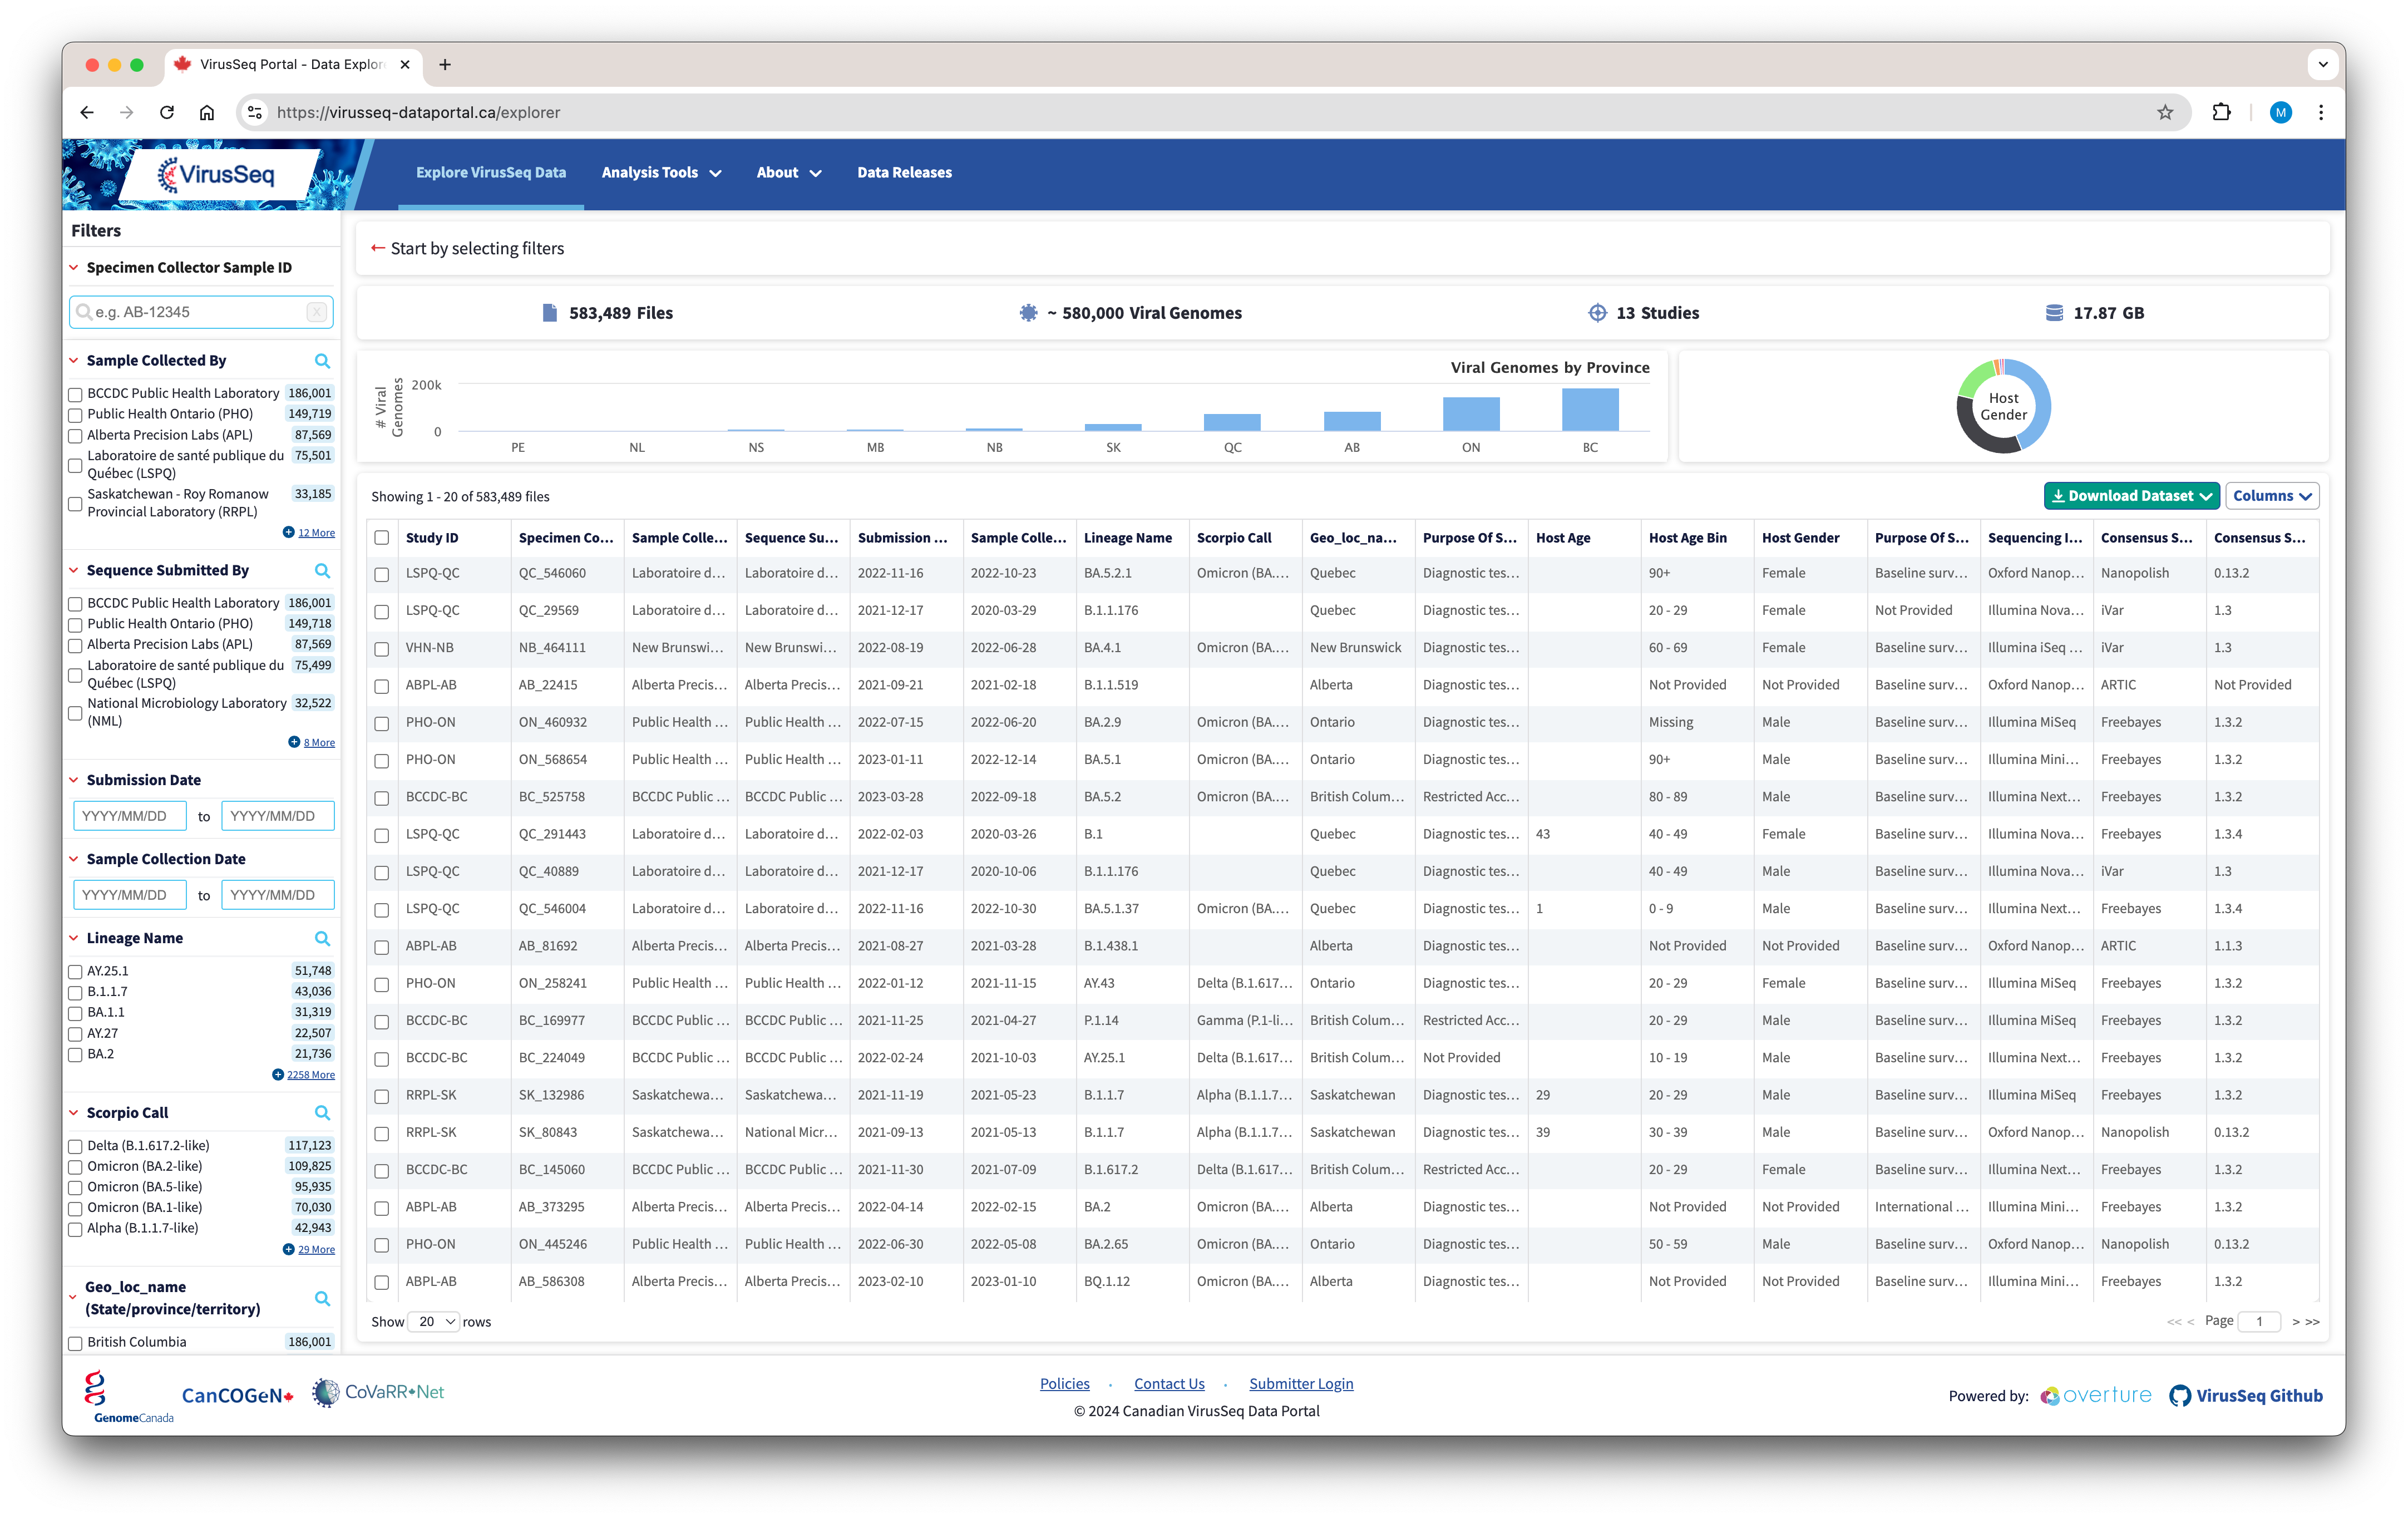View site information icon in address bar
The image size is (2408, 1518).
click(256, 113)
